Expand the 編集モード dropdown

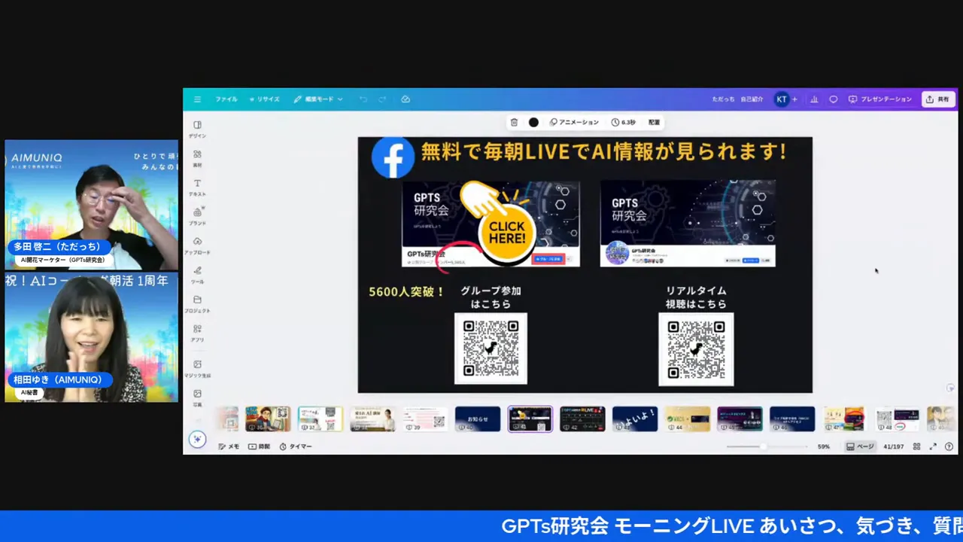[318, 99]
